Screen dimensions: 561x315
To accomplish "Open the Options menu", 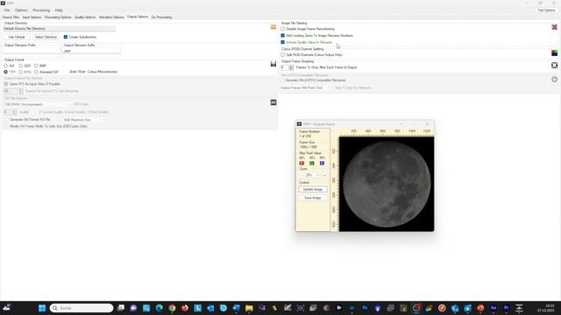I will click(x=21, y=10).
